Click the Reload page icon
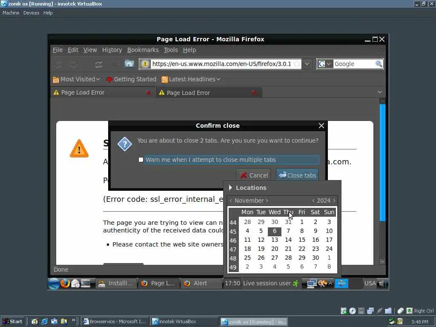Image resolution: width=436 pixels, height=327 pixels. (98, 65)
